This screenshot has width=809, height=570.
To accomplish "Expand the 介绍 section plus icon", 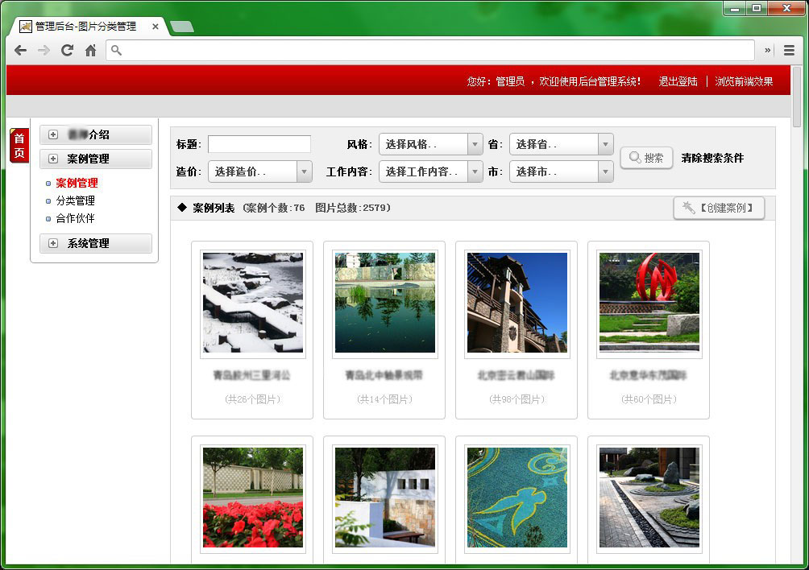I will tap(52, 134).
